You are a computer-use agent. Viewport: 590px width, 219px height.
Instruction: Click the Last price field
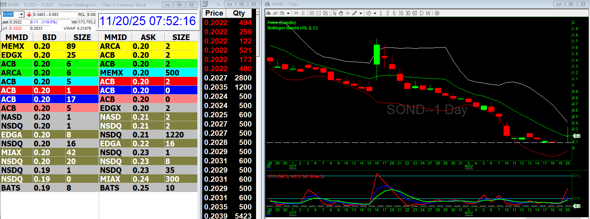19,22
